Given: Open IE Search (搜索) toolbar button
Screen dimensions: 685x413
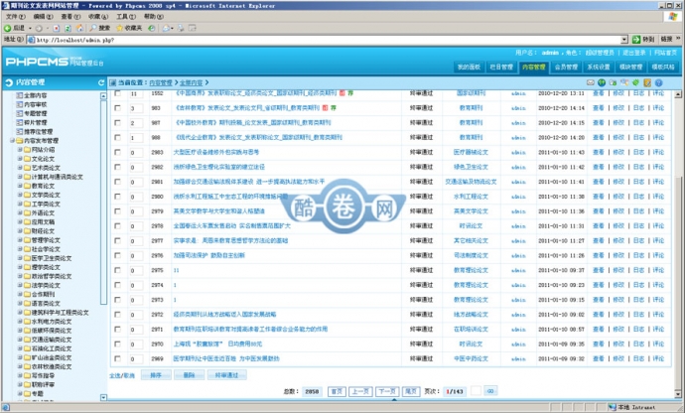Looking at the screenshot, I should coord(100,28).
